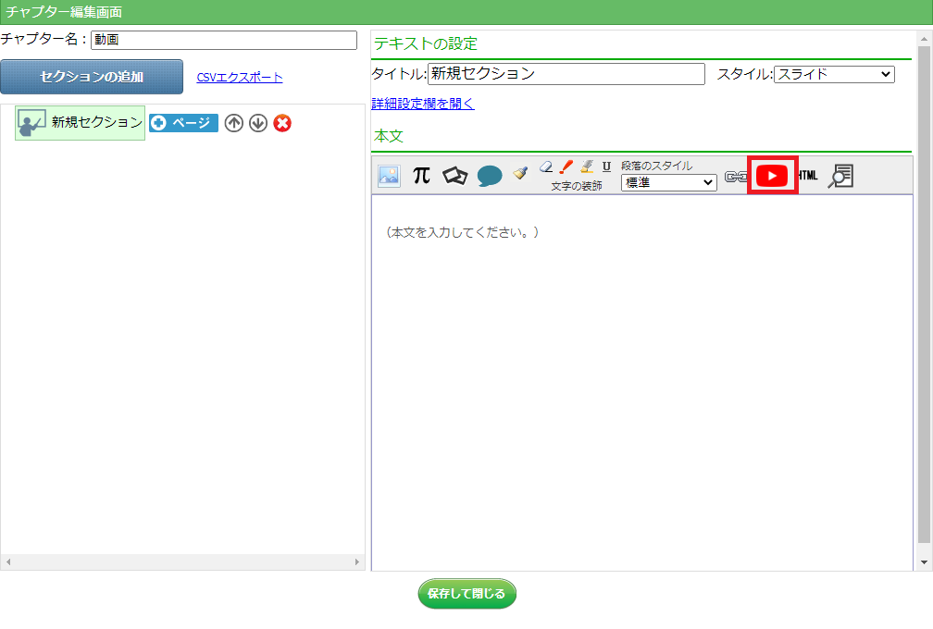The height and width of the screenshot is (629, 933).
Task: Delete the section with the red X
Action: click(282, 123)
